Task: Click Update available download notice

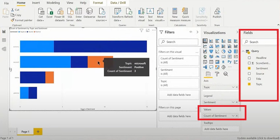Action: click(258, 138)
